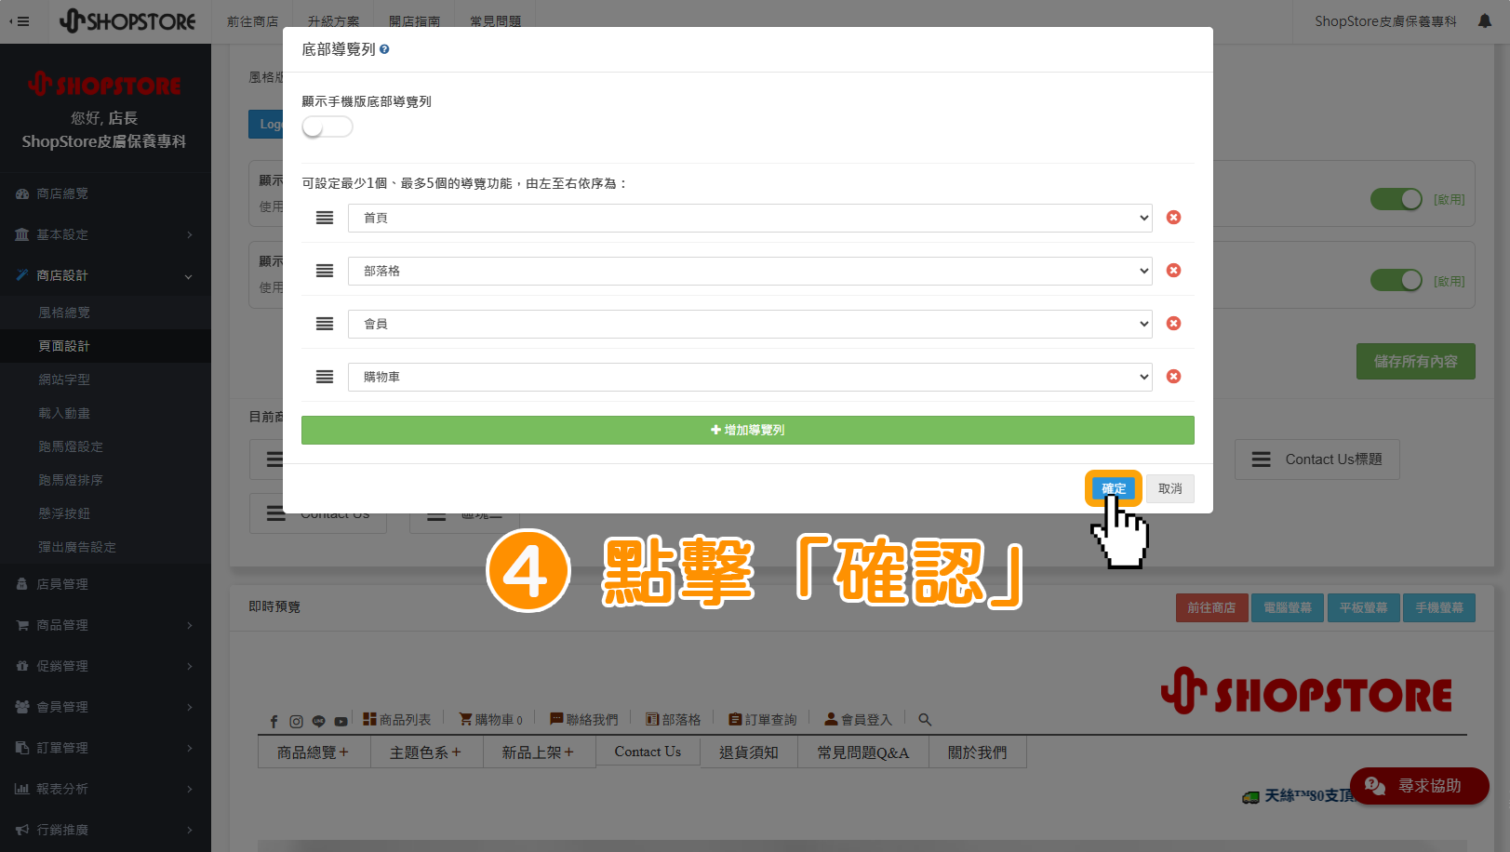The image size is (1510, 852).
Task: Grab the drag handle icon for 部落格 row
Action: click(325, 271)
